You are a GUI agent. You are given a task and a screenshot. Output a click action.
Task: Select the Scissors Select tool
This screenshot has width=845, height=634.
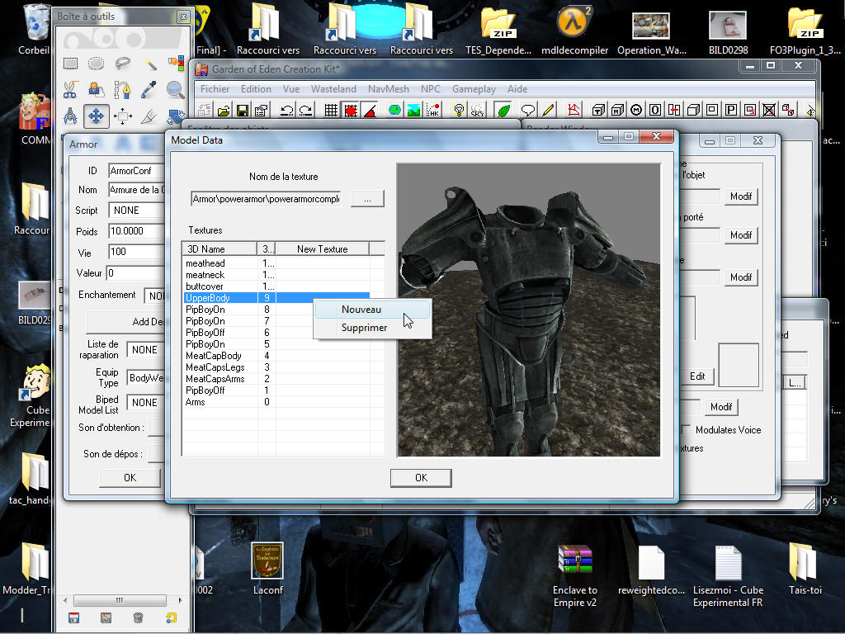point(71,89)
